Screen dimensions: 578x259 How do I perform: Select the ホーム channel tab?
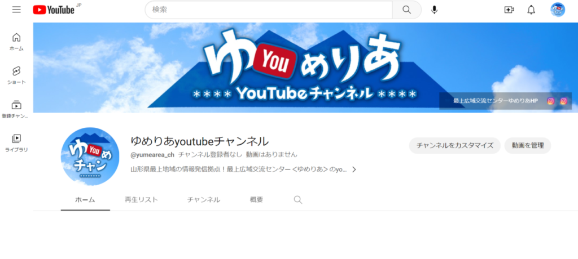click(x=85, y=200)
